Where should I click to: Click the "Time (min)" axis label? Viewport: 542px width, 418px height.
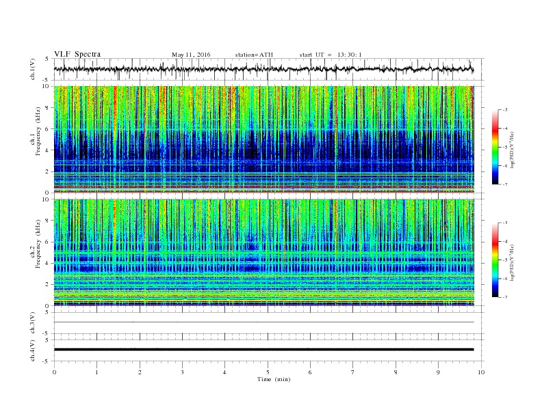(x=274, y=379)
